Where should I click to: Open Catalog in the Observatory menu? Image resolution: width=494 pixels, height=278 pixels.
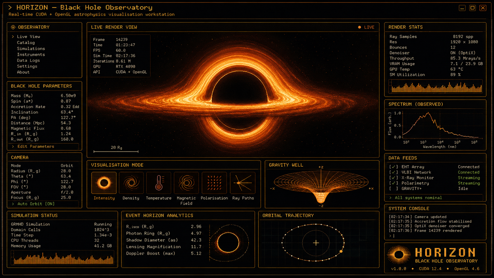[x=26, y=43]
